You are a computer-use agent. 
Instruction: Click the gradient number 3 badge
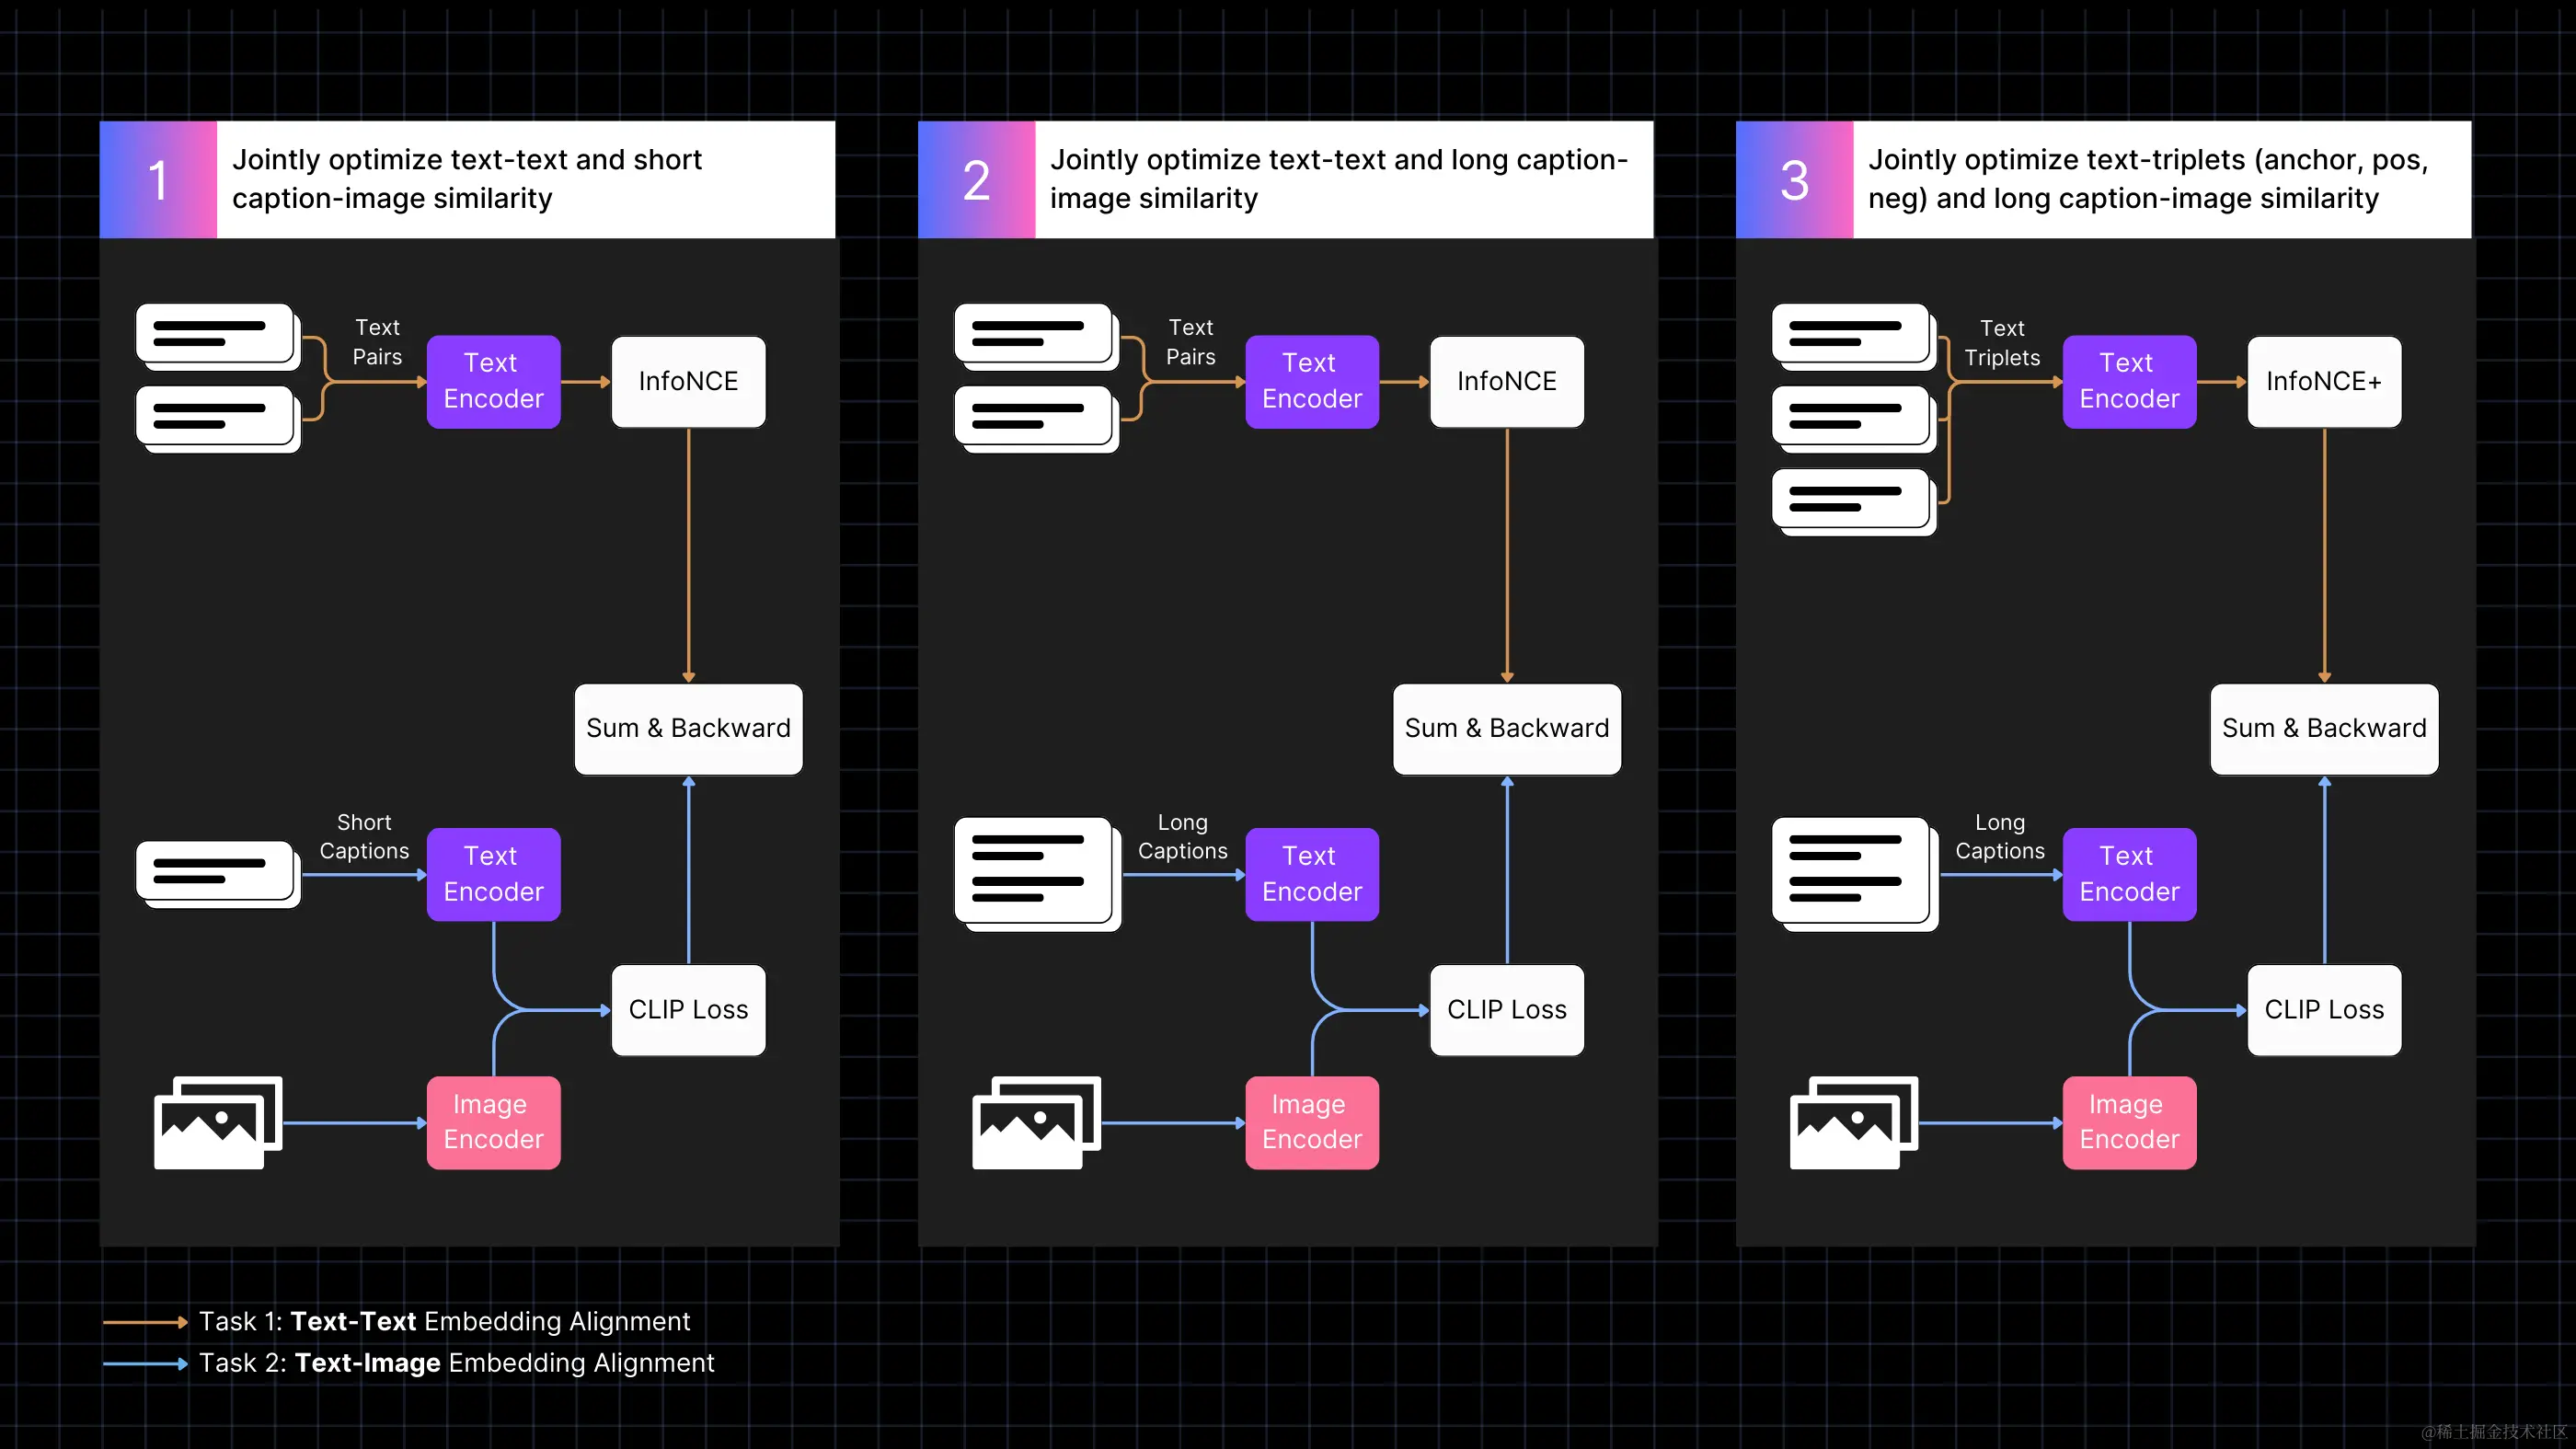click(x=1794, y=180)
